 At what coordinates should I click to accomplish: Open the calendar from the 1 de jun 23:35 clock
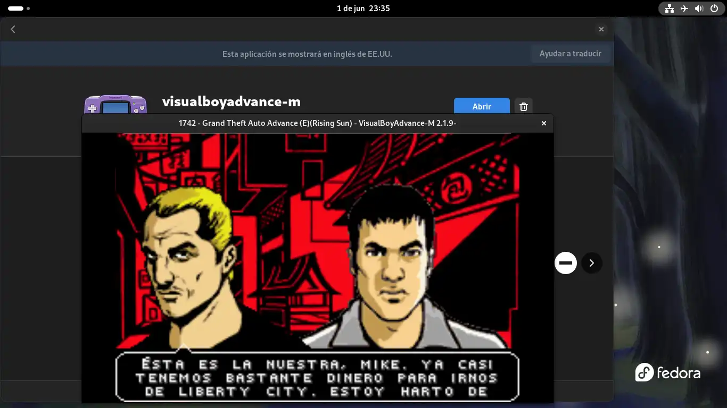(x=363, y=8)
